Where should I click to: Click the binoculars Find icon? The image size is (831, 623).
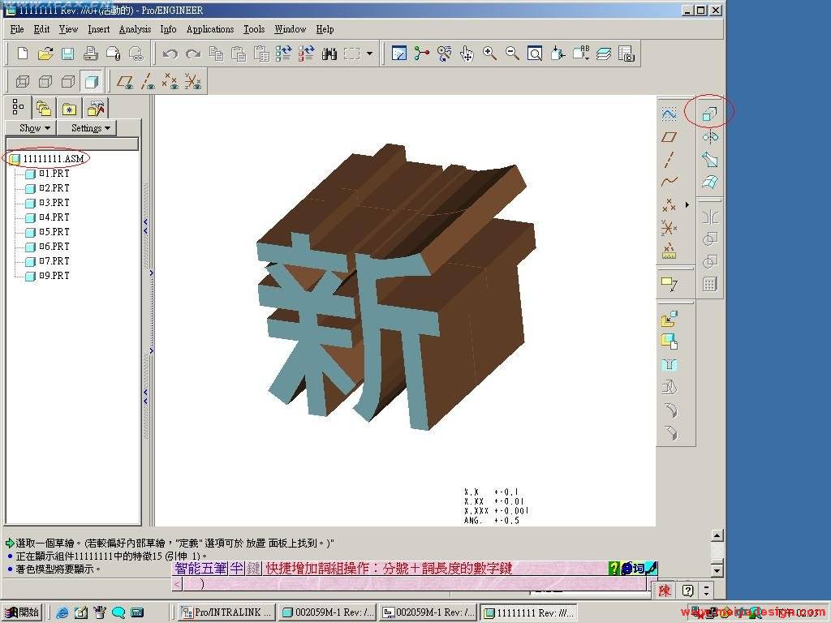pos(329,54)
